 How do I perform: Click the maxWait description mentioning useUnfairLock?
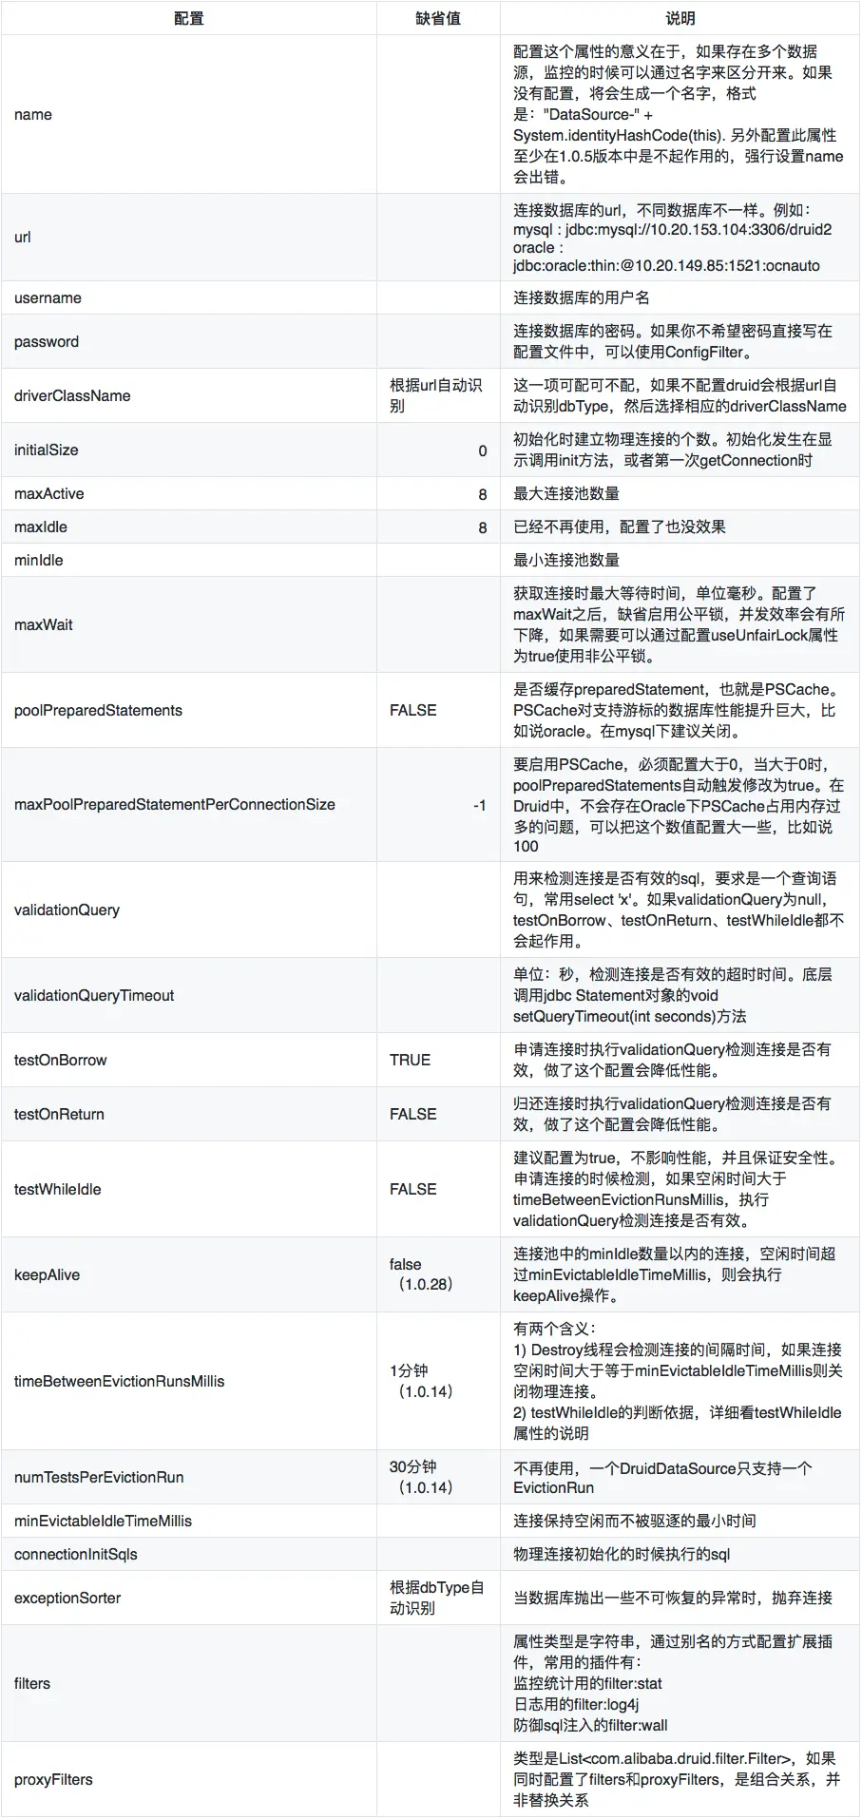coord(679,624)
